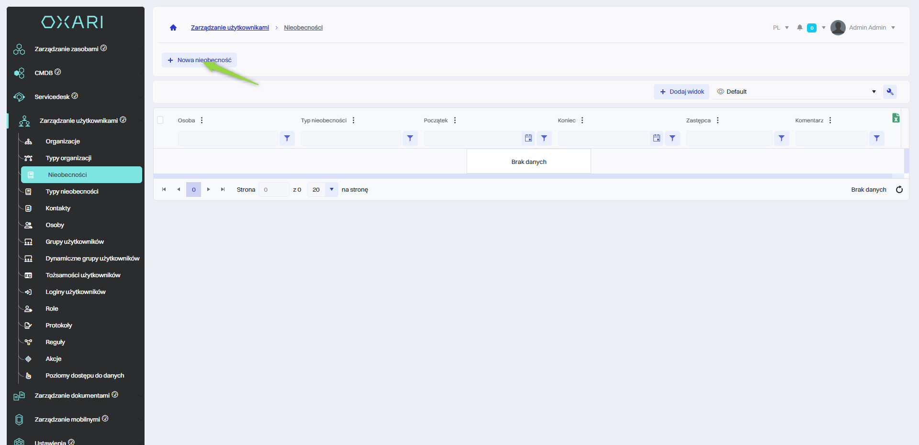This screenshot has height=445, width=919.
Task: Click the Typ nieobecności filter input
Action: (x=351, y=138)
